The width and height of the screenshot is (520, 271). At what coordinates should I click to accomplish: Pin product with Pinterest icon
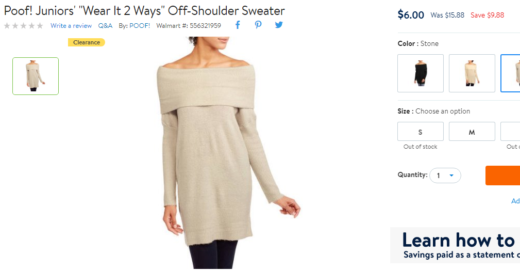[258, 25]
